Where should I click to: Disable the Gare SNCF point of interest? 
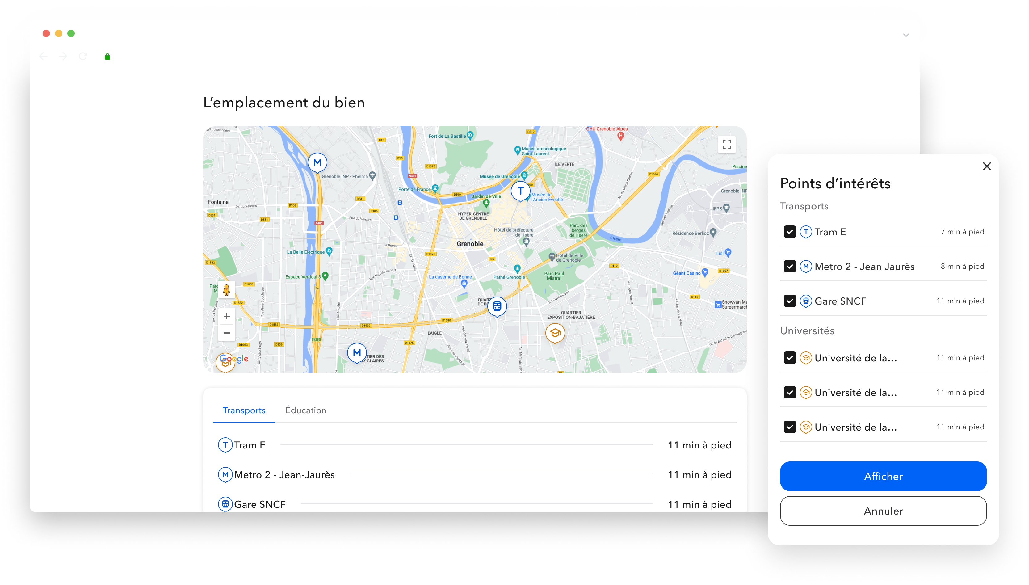pos(790,301)
